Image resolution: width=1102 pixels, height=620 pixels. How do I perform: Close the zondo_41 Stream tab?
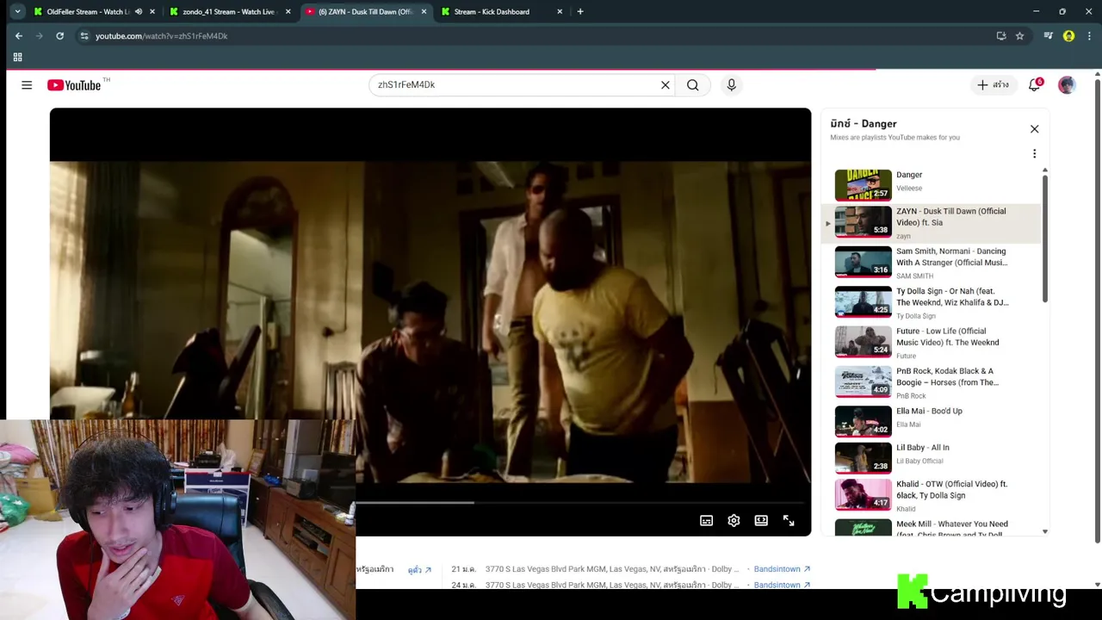coord(288,12)
